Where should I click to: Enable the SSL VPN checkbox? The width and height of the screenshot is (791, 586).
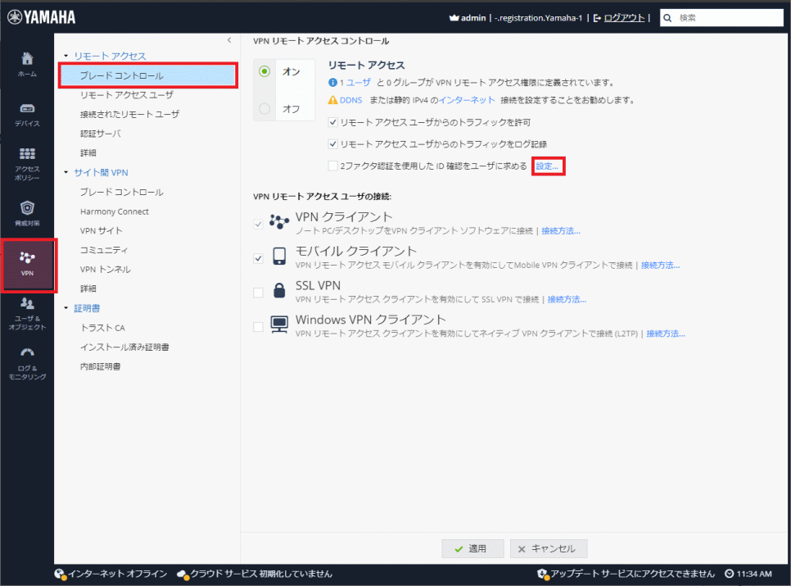click(x=259, y=292)
